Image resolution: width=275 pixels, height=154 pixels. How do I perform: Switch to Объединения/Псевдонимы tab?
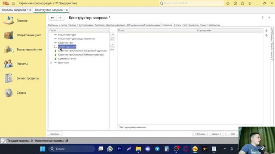click(143, 25)
